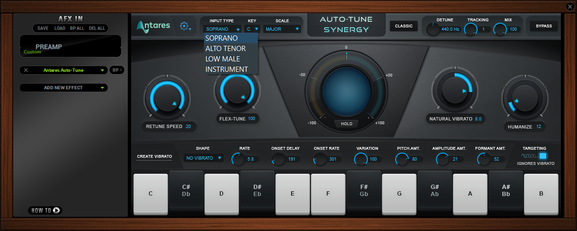Click the Onset Delay knob
Image resolution: width=577 pixels, height=231 pixels.
click(x=279, y=159)
